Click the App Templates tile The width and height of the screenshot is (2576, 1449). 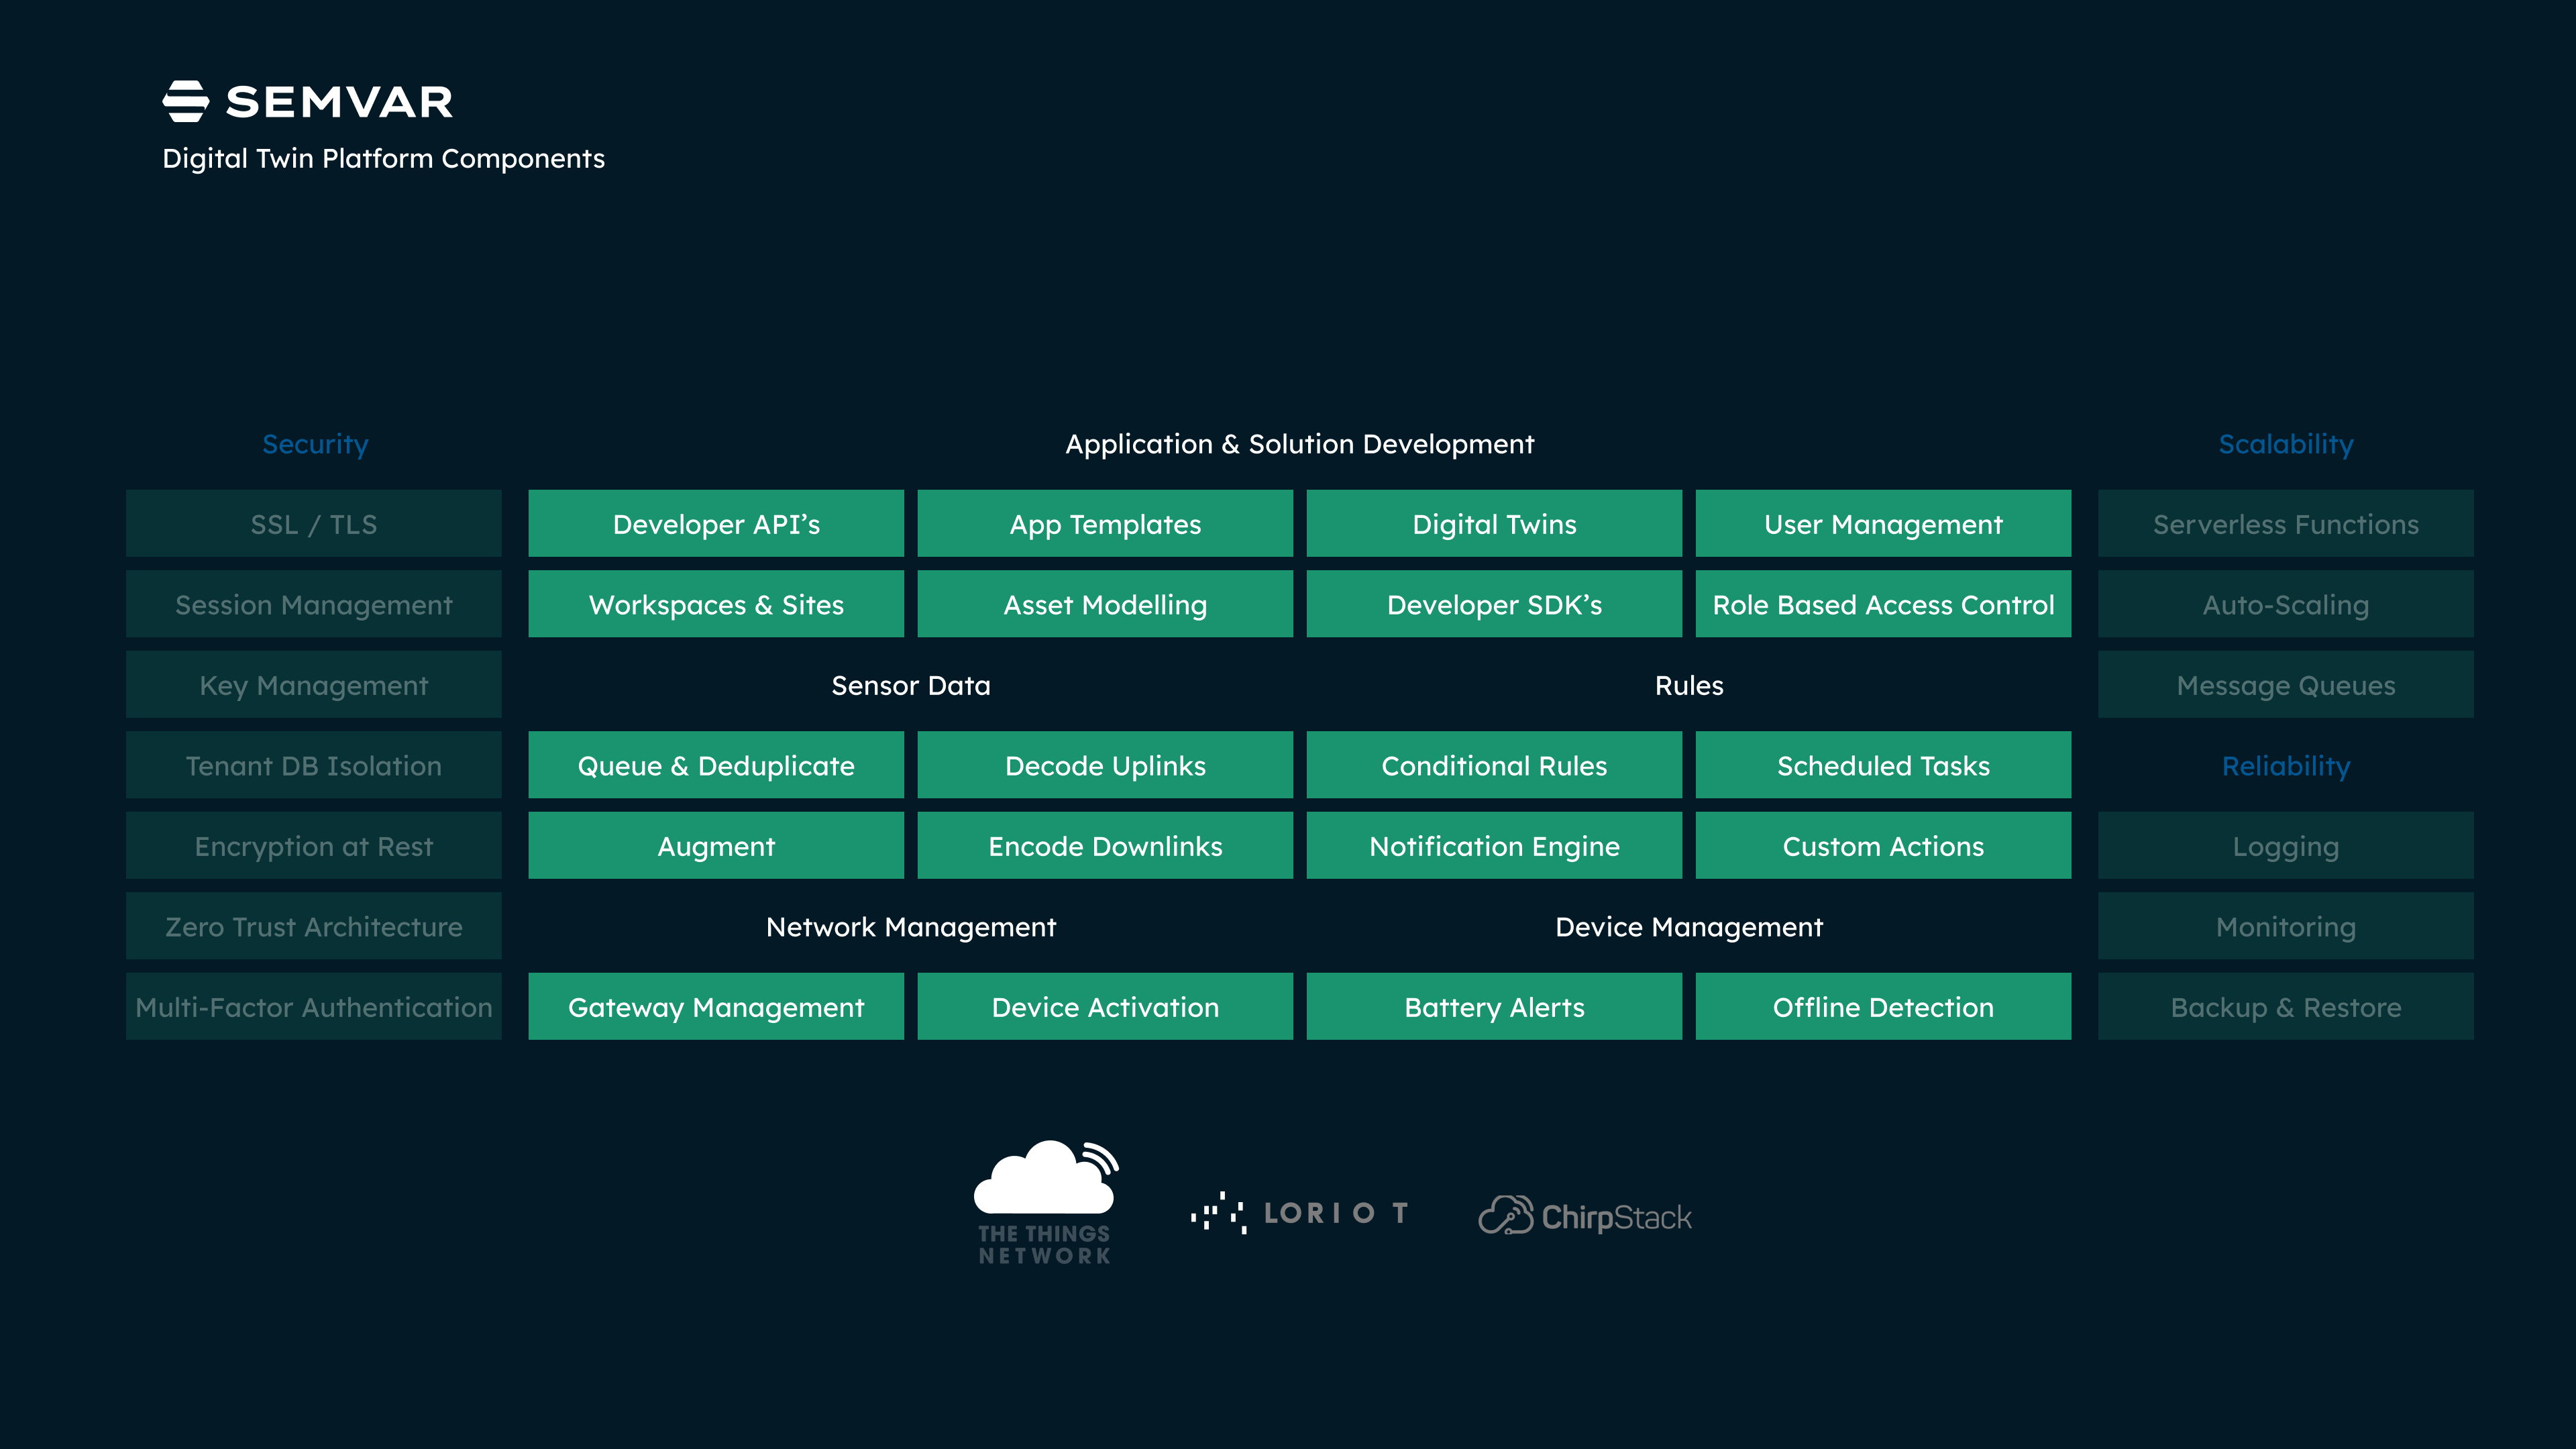coord(1104,523)
